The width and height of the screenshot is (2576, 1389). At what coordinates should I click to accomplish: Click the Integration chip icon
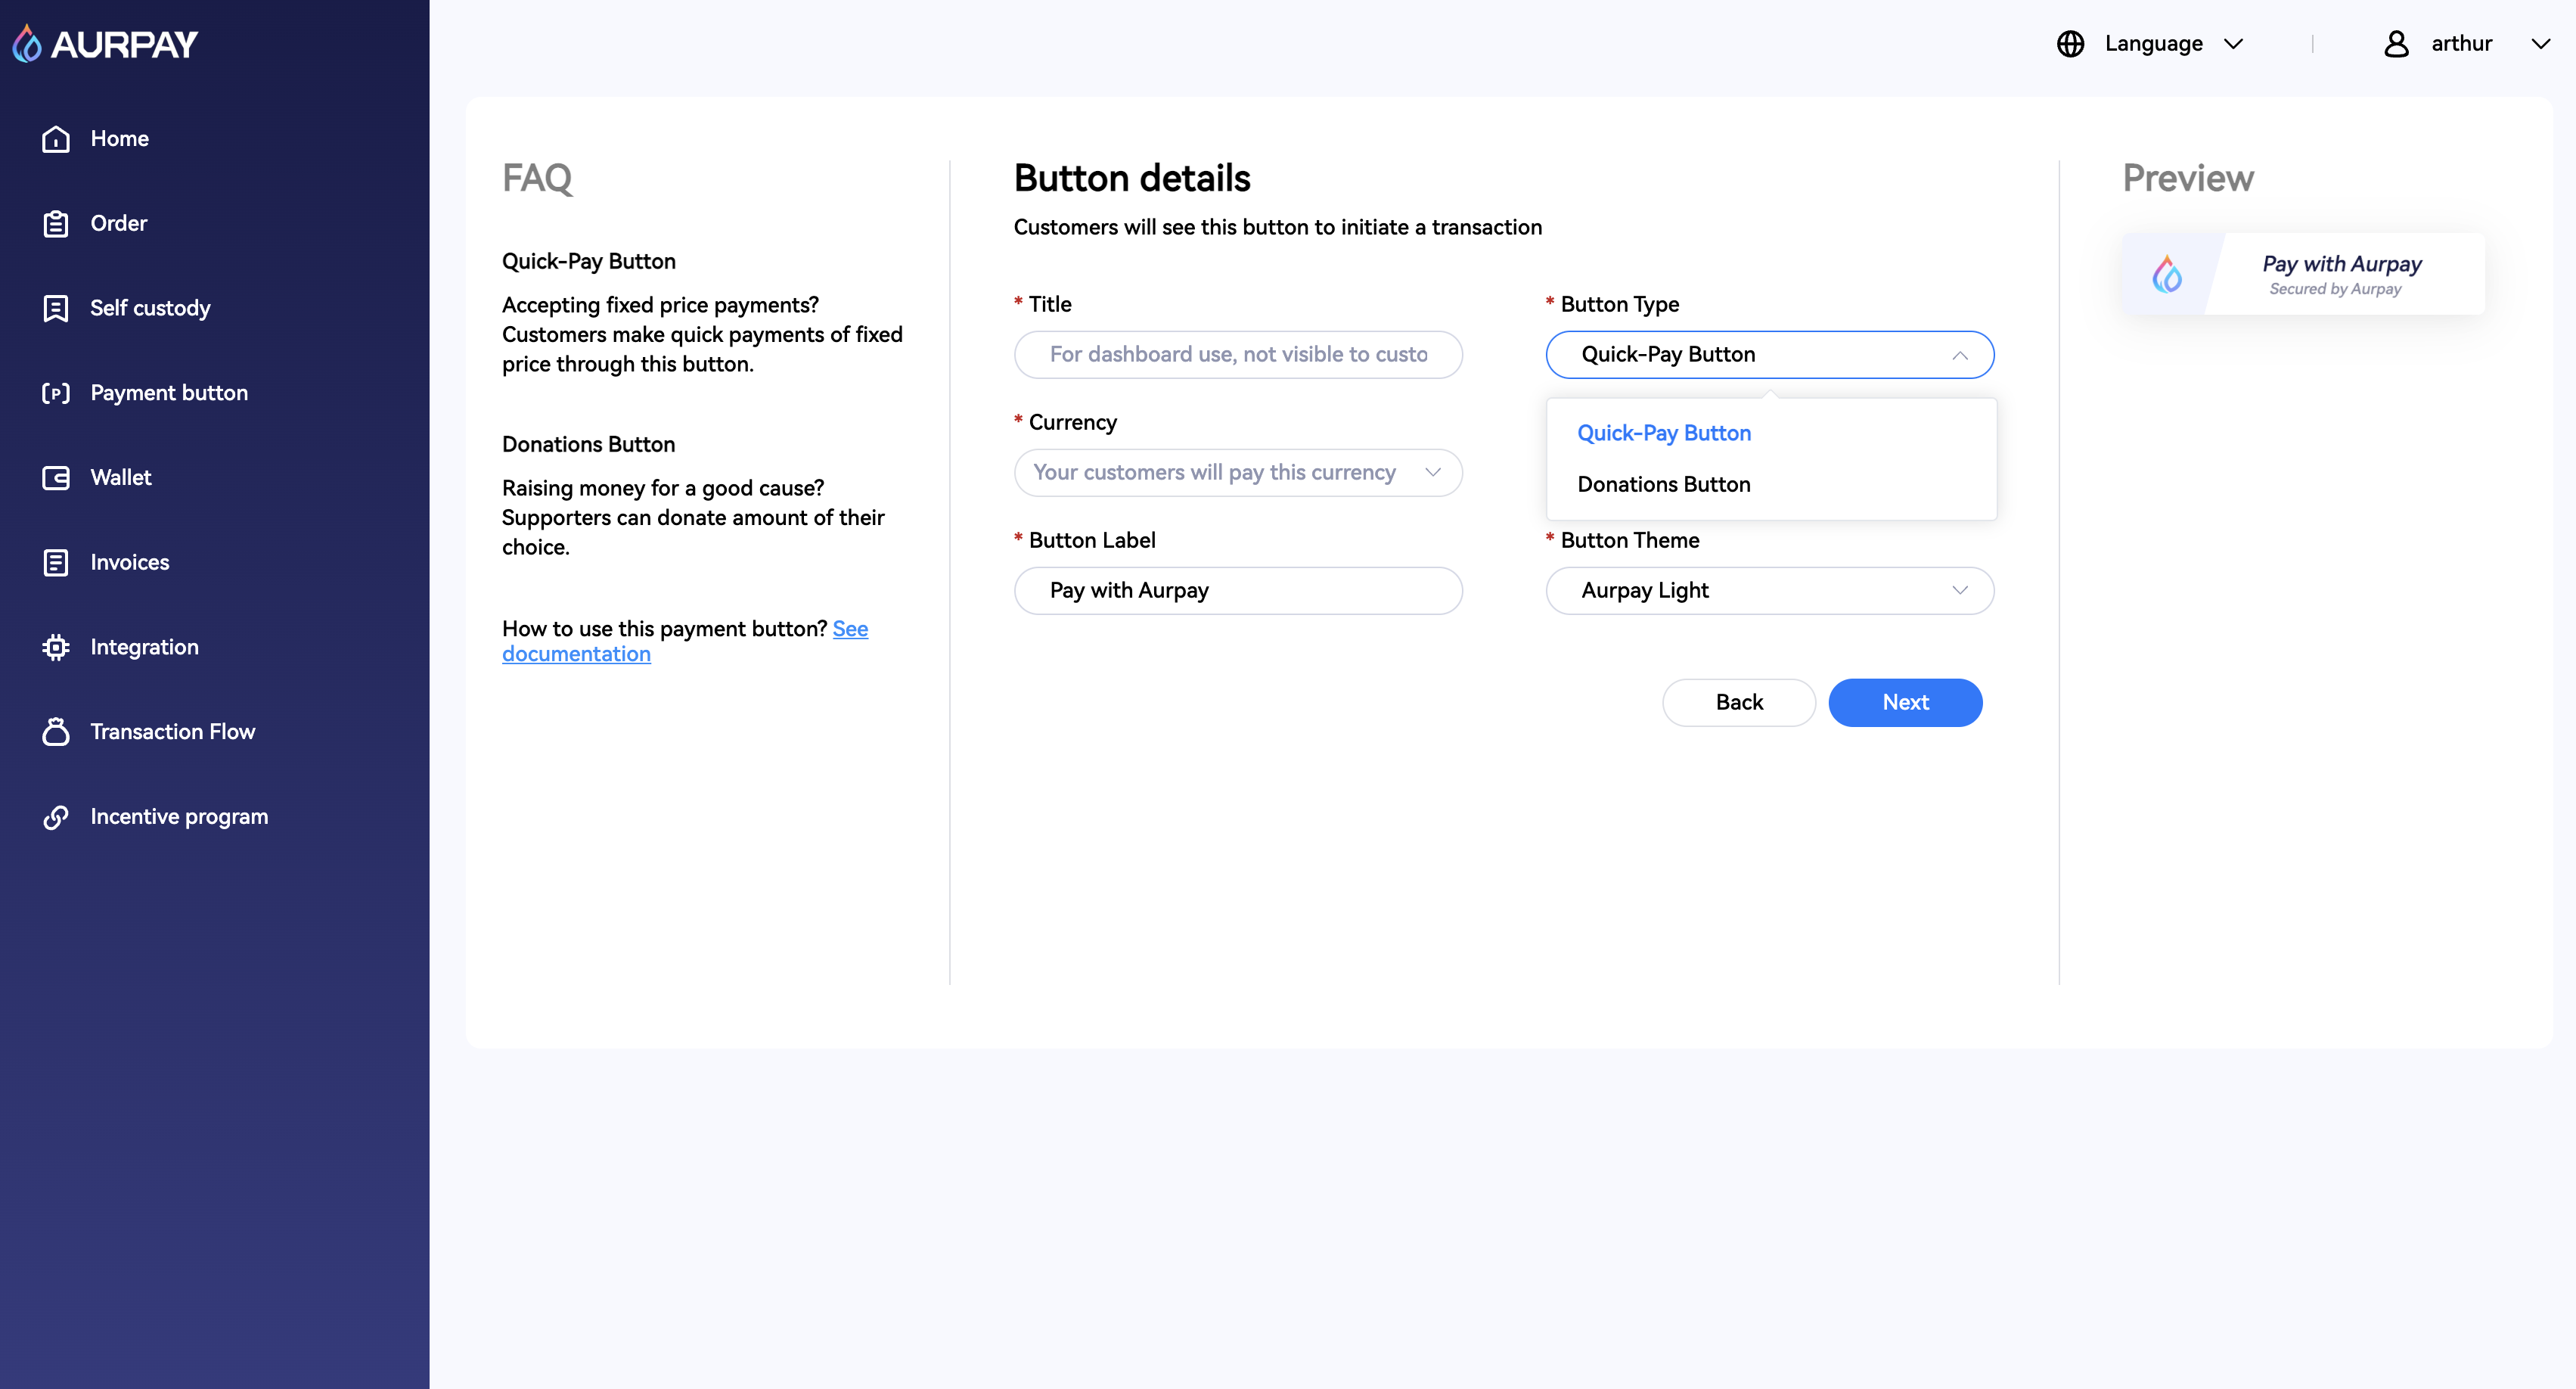coord(56,647)
